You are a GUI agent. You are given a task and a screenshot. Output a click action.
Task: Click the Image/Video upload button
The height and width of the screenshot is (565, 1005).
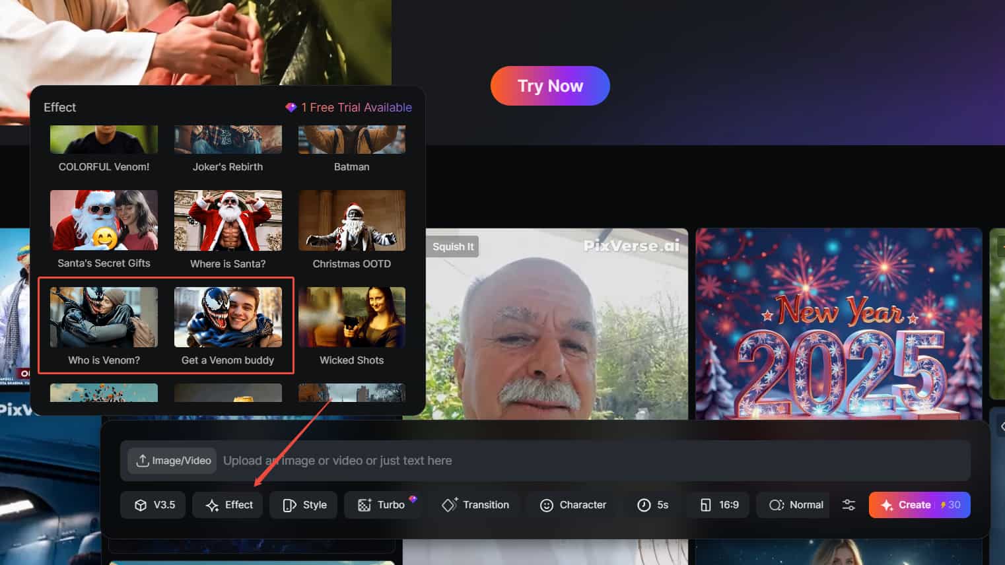tap(173, 460)
